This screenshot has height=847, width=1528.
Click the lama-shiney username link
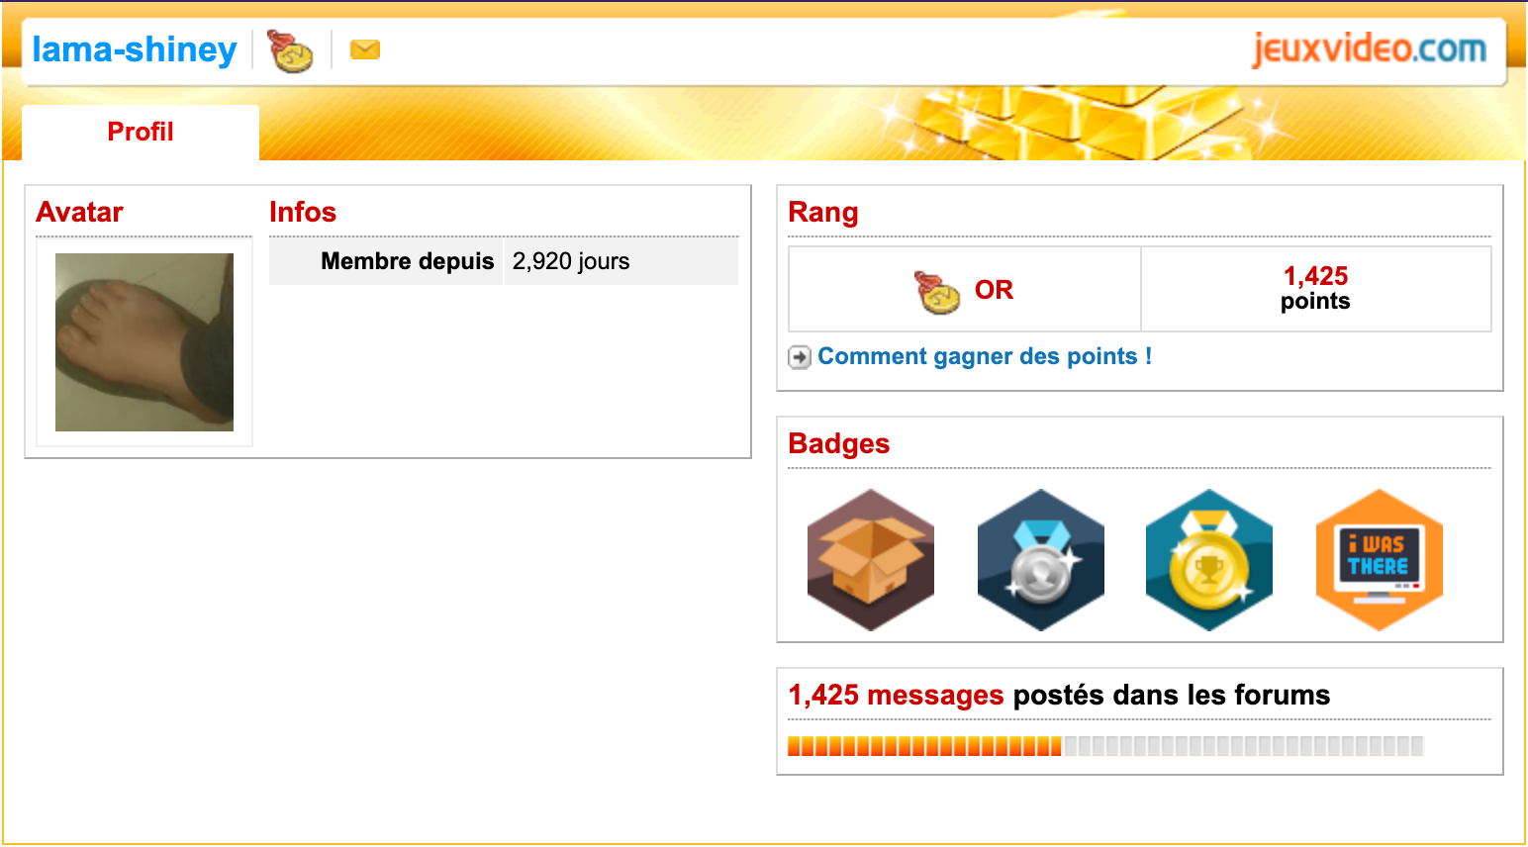pyautogui.click(x=135, y=49)
